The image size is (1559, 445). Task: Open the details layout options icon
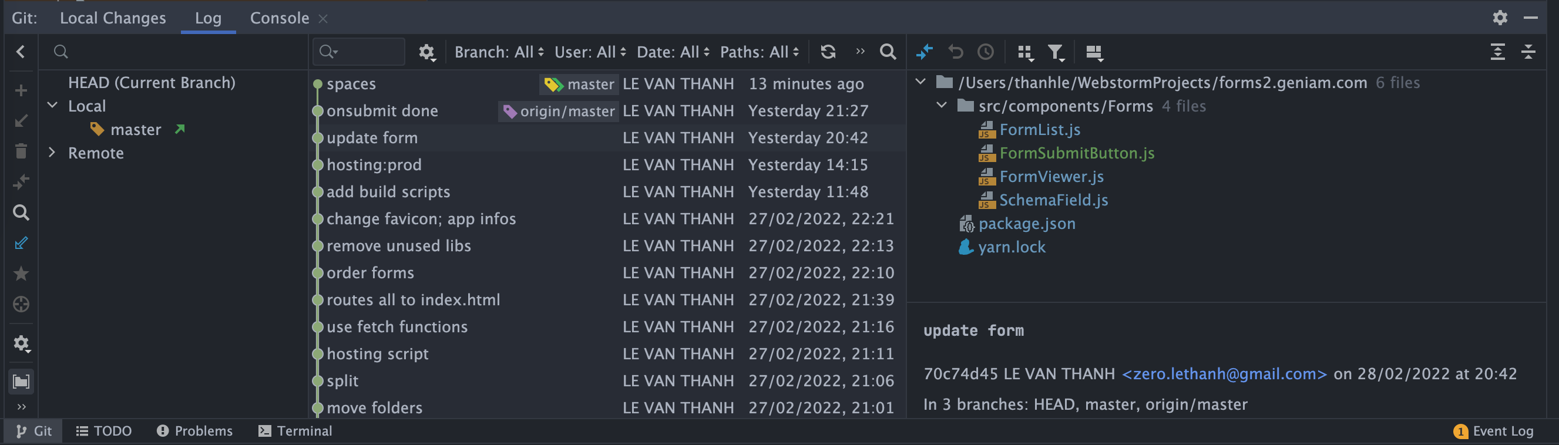click(x=1094, y=53)
